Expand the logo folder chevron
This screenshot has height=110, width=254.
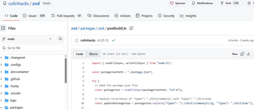coord(1,100)
